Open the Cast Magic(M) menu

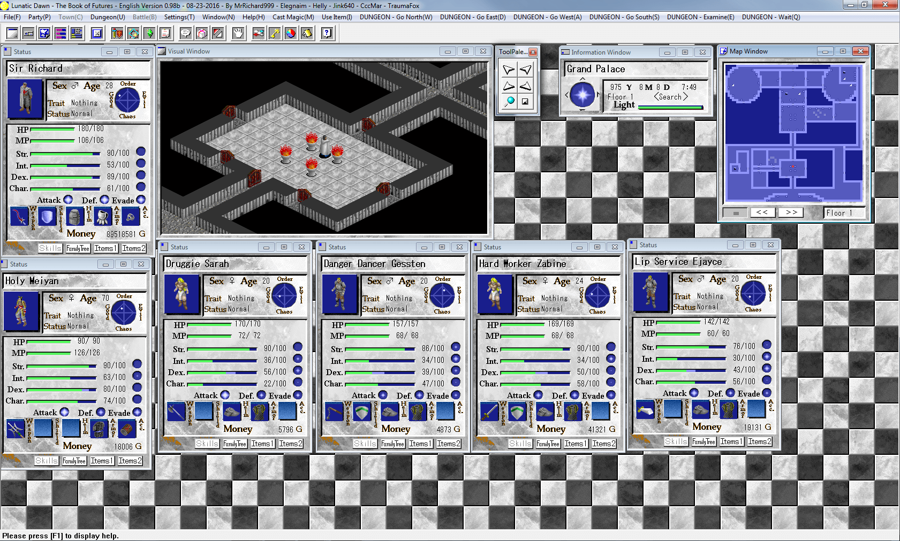pyautogui.click(x=293, y=17)
